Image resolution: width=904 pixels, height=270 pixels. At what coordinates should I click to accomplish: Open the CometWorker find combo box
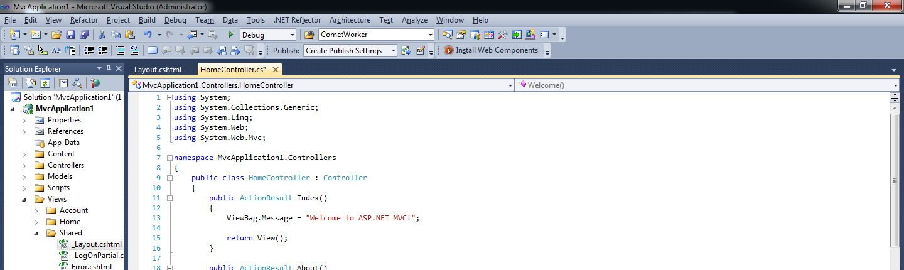377,35
